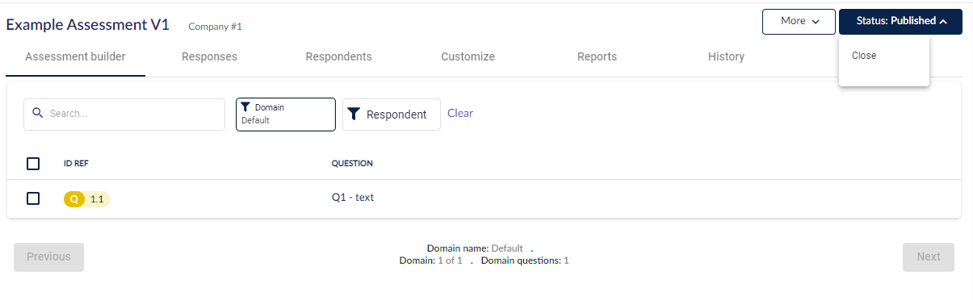Focus the Search input field

point(124,115)
